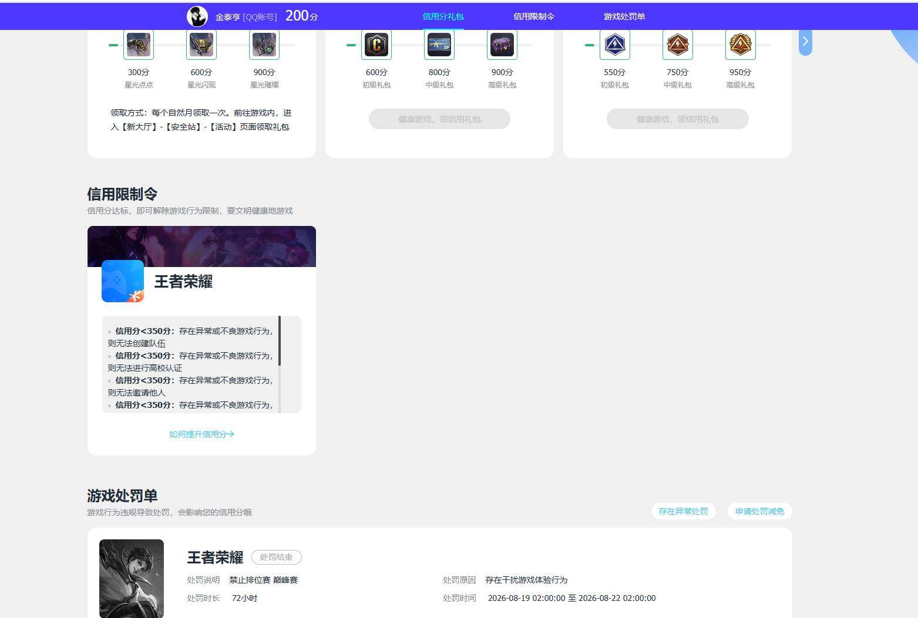The width and height of the screenshot is (918, 618).
Task: Show next gift cards with right arrow
Action: 805,41
